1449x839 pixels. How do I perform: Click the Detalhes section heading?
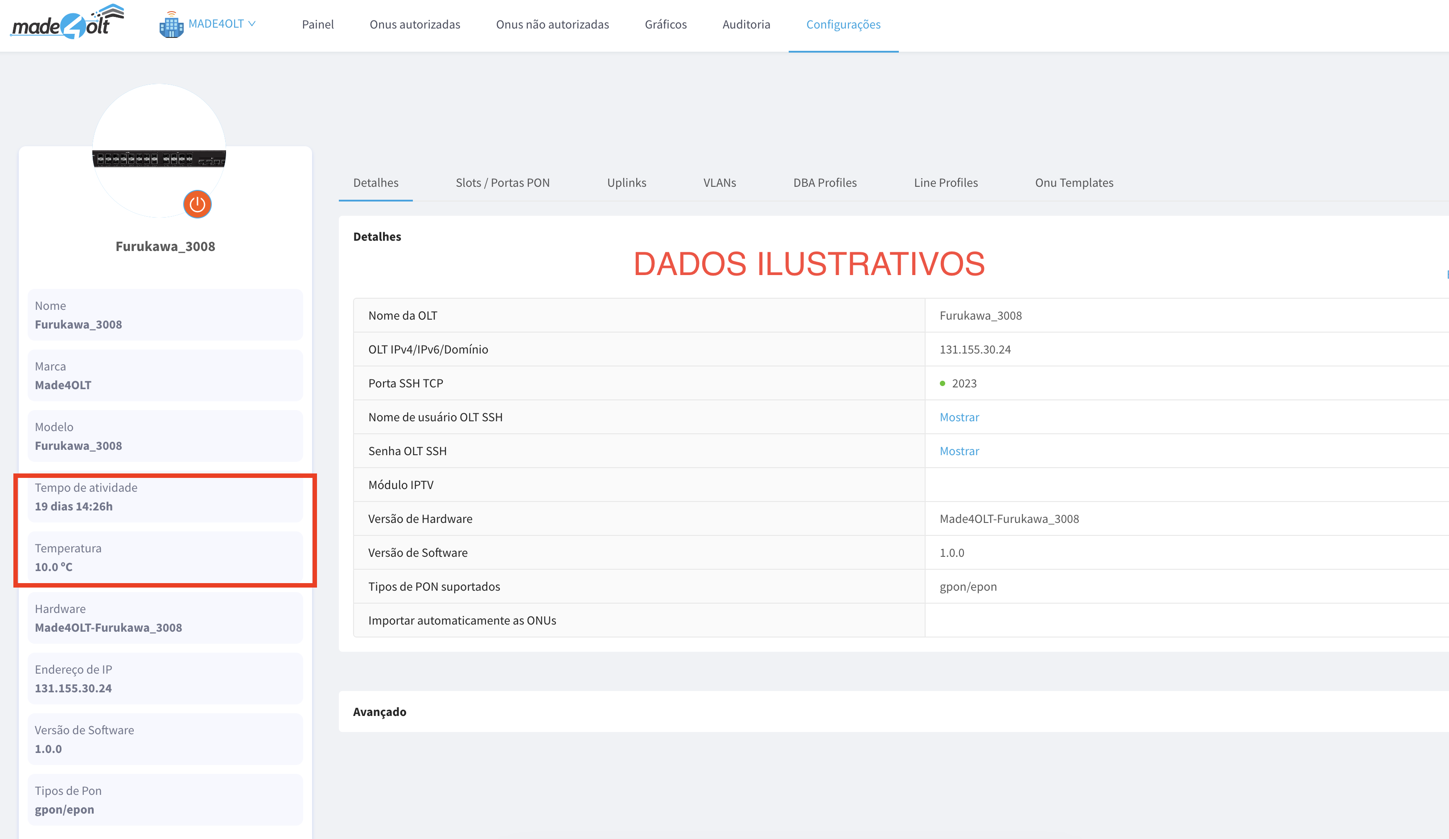point(377,236)
